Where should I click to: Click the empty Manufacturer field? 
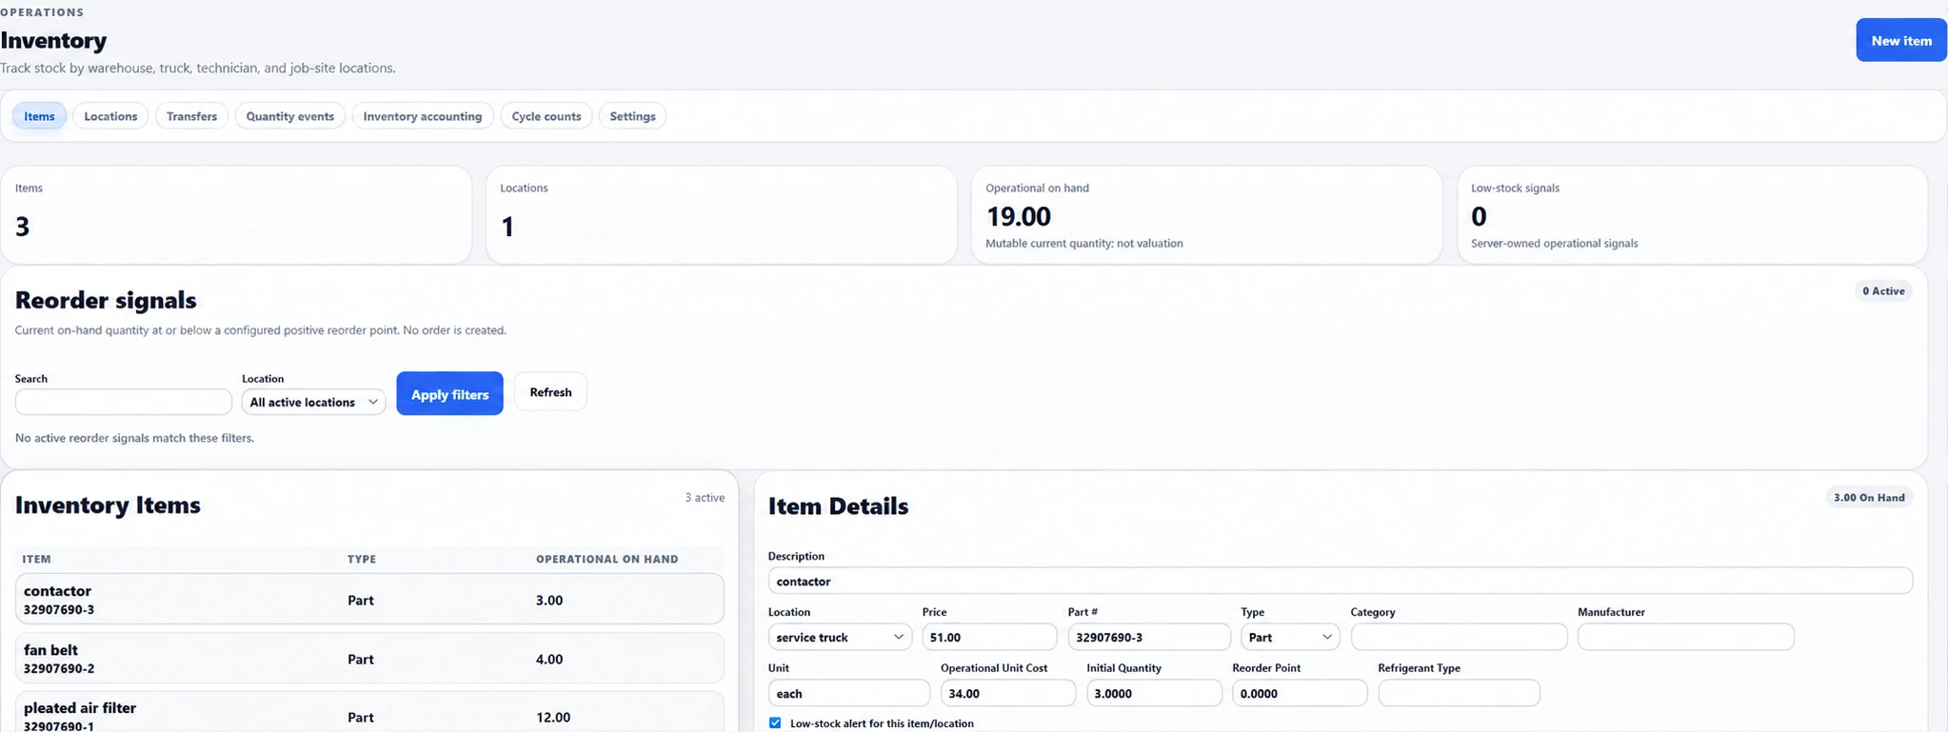click(1685, 637)
